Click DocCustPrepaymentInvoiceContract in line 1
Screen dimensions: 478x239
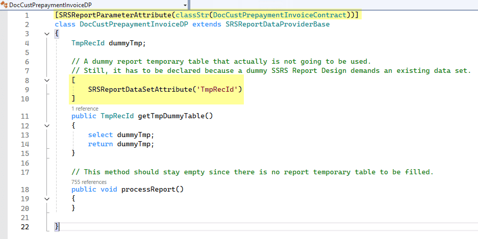click(280, 15)
